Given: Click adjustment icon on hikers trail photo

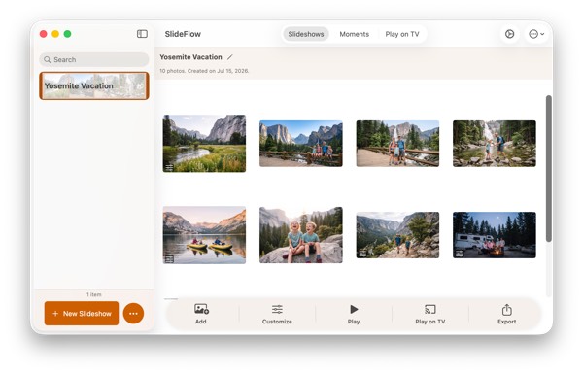Looking at the screenshot, I should 362,254.
